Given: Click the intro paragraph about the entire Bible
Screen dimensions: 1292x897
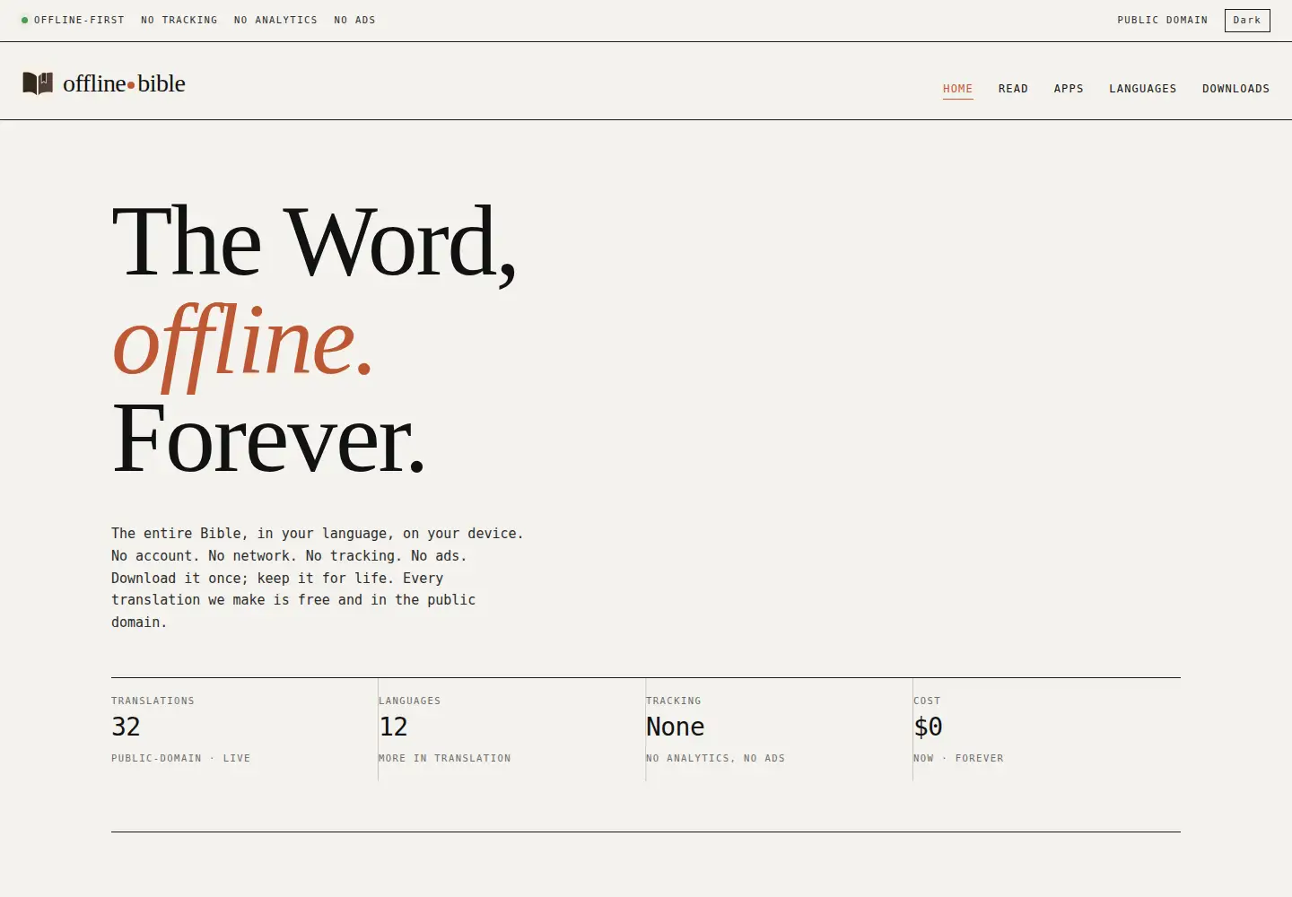Looking at the screenshot, I should [317, 578].
